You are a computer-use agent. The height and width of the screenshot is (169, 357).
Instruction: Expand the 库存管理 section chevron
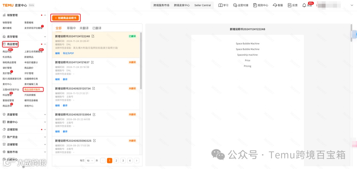coord(45,37)
